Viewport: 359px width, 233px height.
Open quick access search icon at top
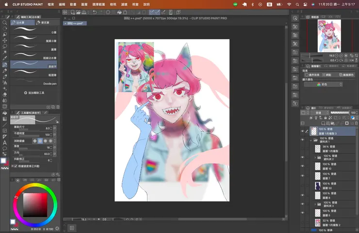tap(295, 18)
